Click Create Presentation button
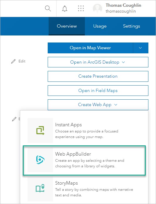The width and height of the screenshot is (156, 204). 98,76
